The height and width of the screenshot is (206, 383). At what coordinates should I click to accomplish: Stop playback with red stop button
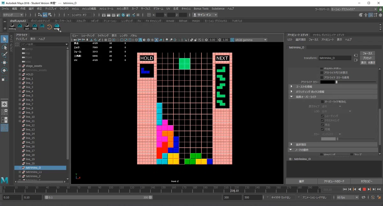click(x=364, y=189)
